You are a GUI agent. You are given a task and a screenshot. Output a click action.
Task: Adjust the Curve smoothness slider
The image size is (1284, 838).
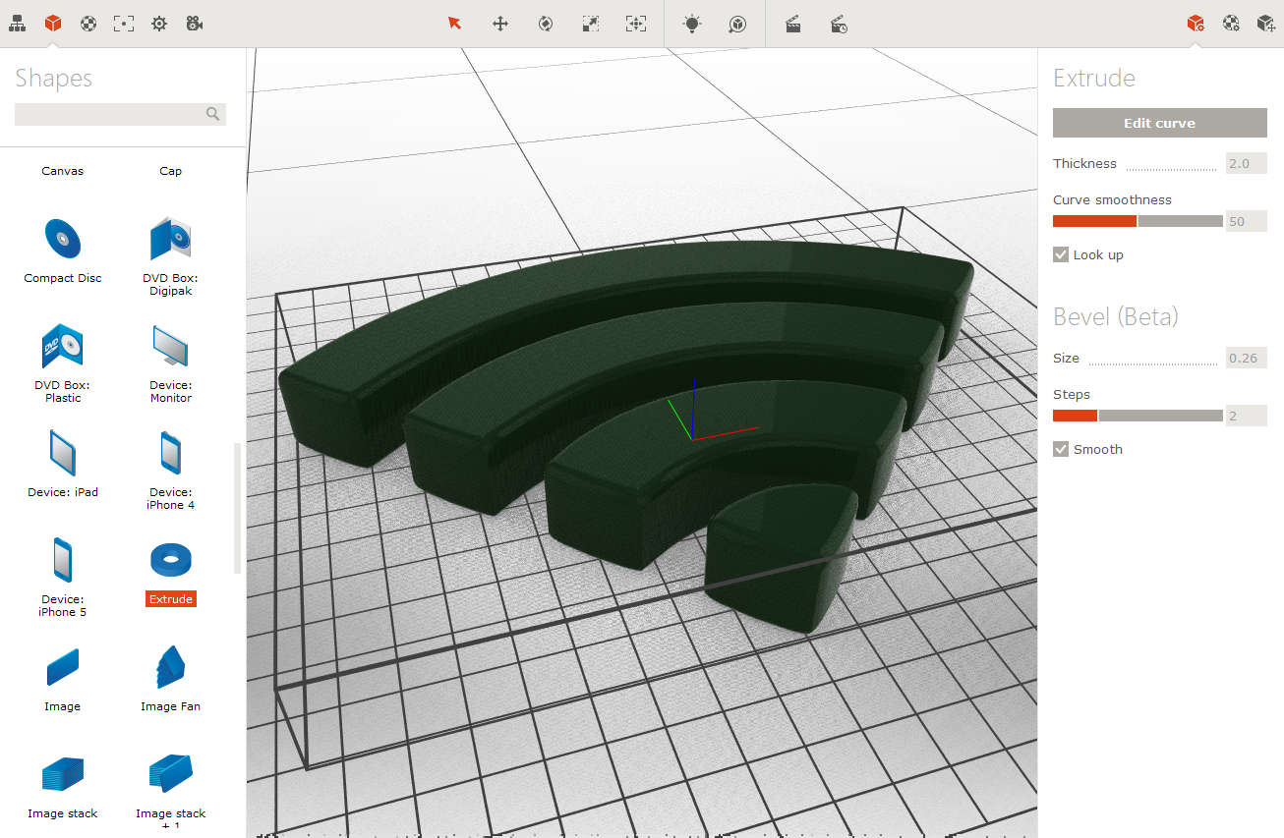1138,221
